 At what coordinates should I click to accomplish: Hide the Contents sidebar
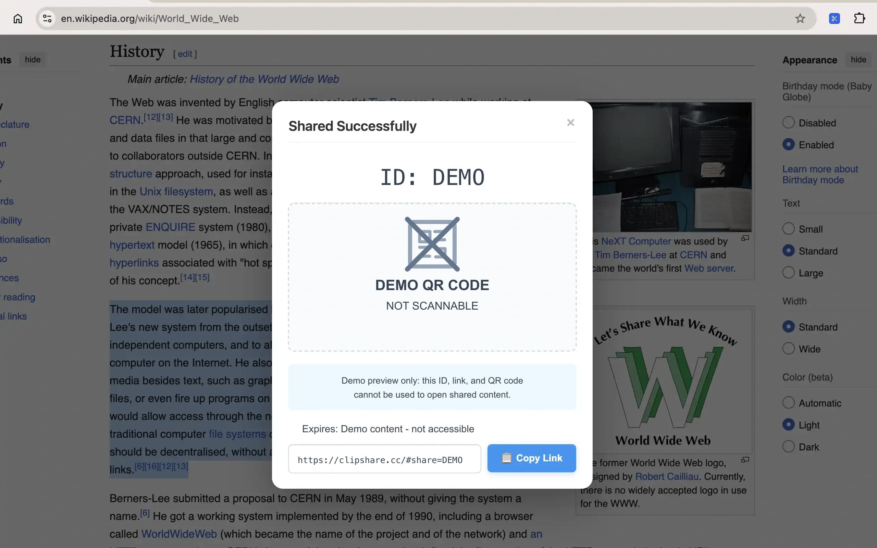(32, 60)
